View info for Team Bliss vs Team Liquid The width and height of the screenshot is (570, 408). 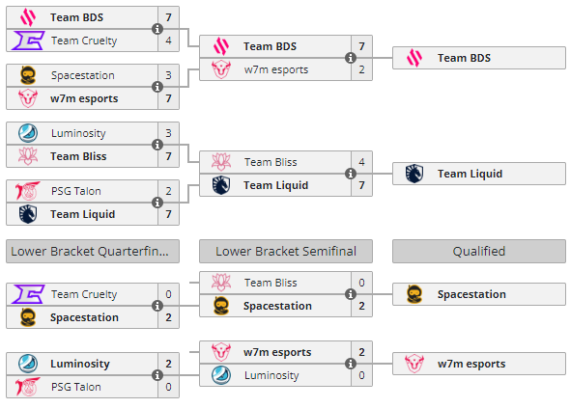[x=350, y=174]
